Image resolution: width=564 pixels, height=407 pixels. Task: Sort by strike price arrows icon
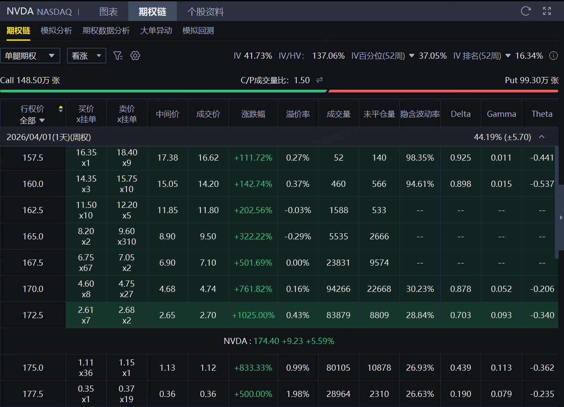click(61, 109)
